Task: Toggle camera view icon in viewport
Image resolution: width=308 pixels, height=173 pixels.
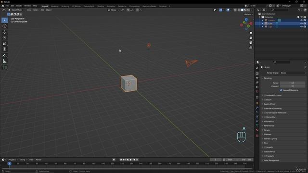Action: point(251,43)
